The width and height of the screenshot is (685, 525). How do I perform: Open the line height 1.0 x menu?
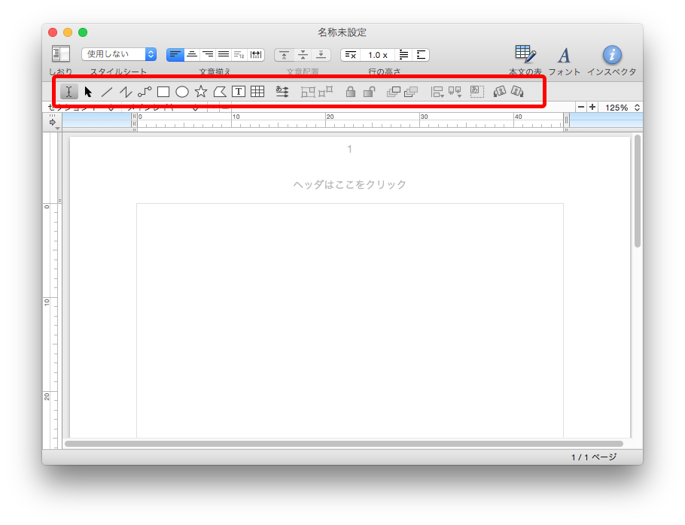(377, 55)
